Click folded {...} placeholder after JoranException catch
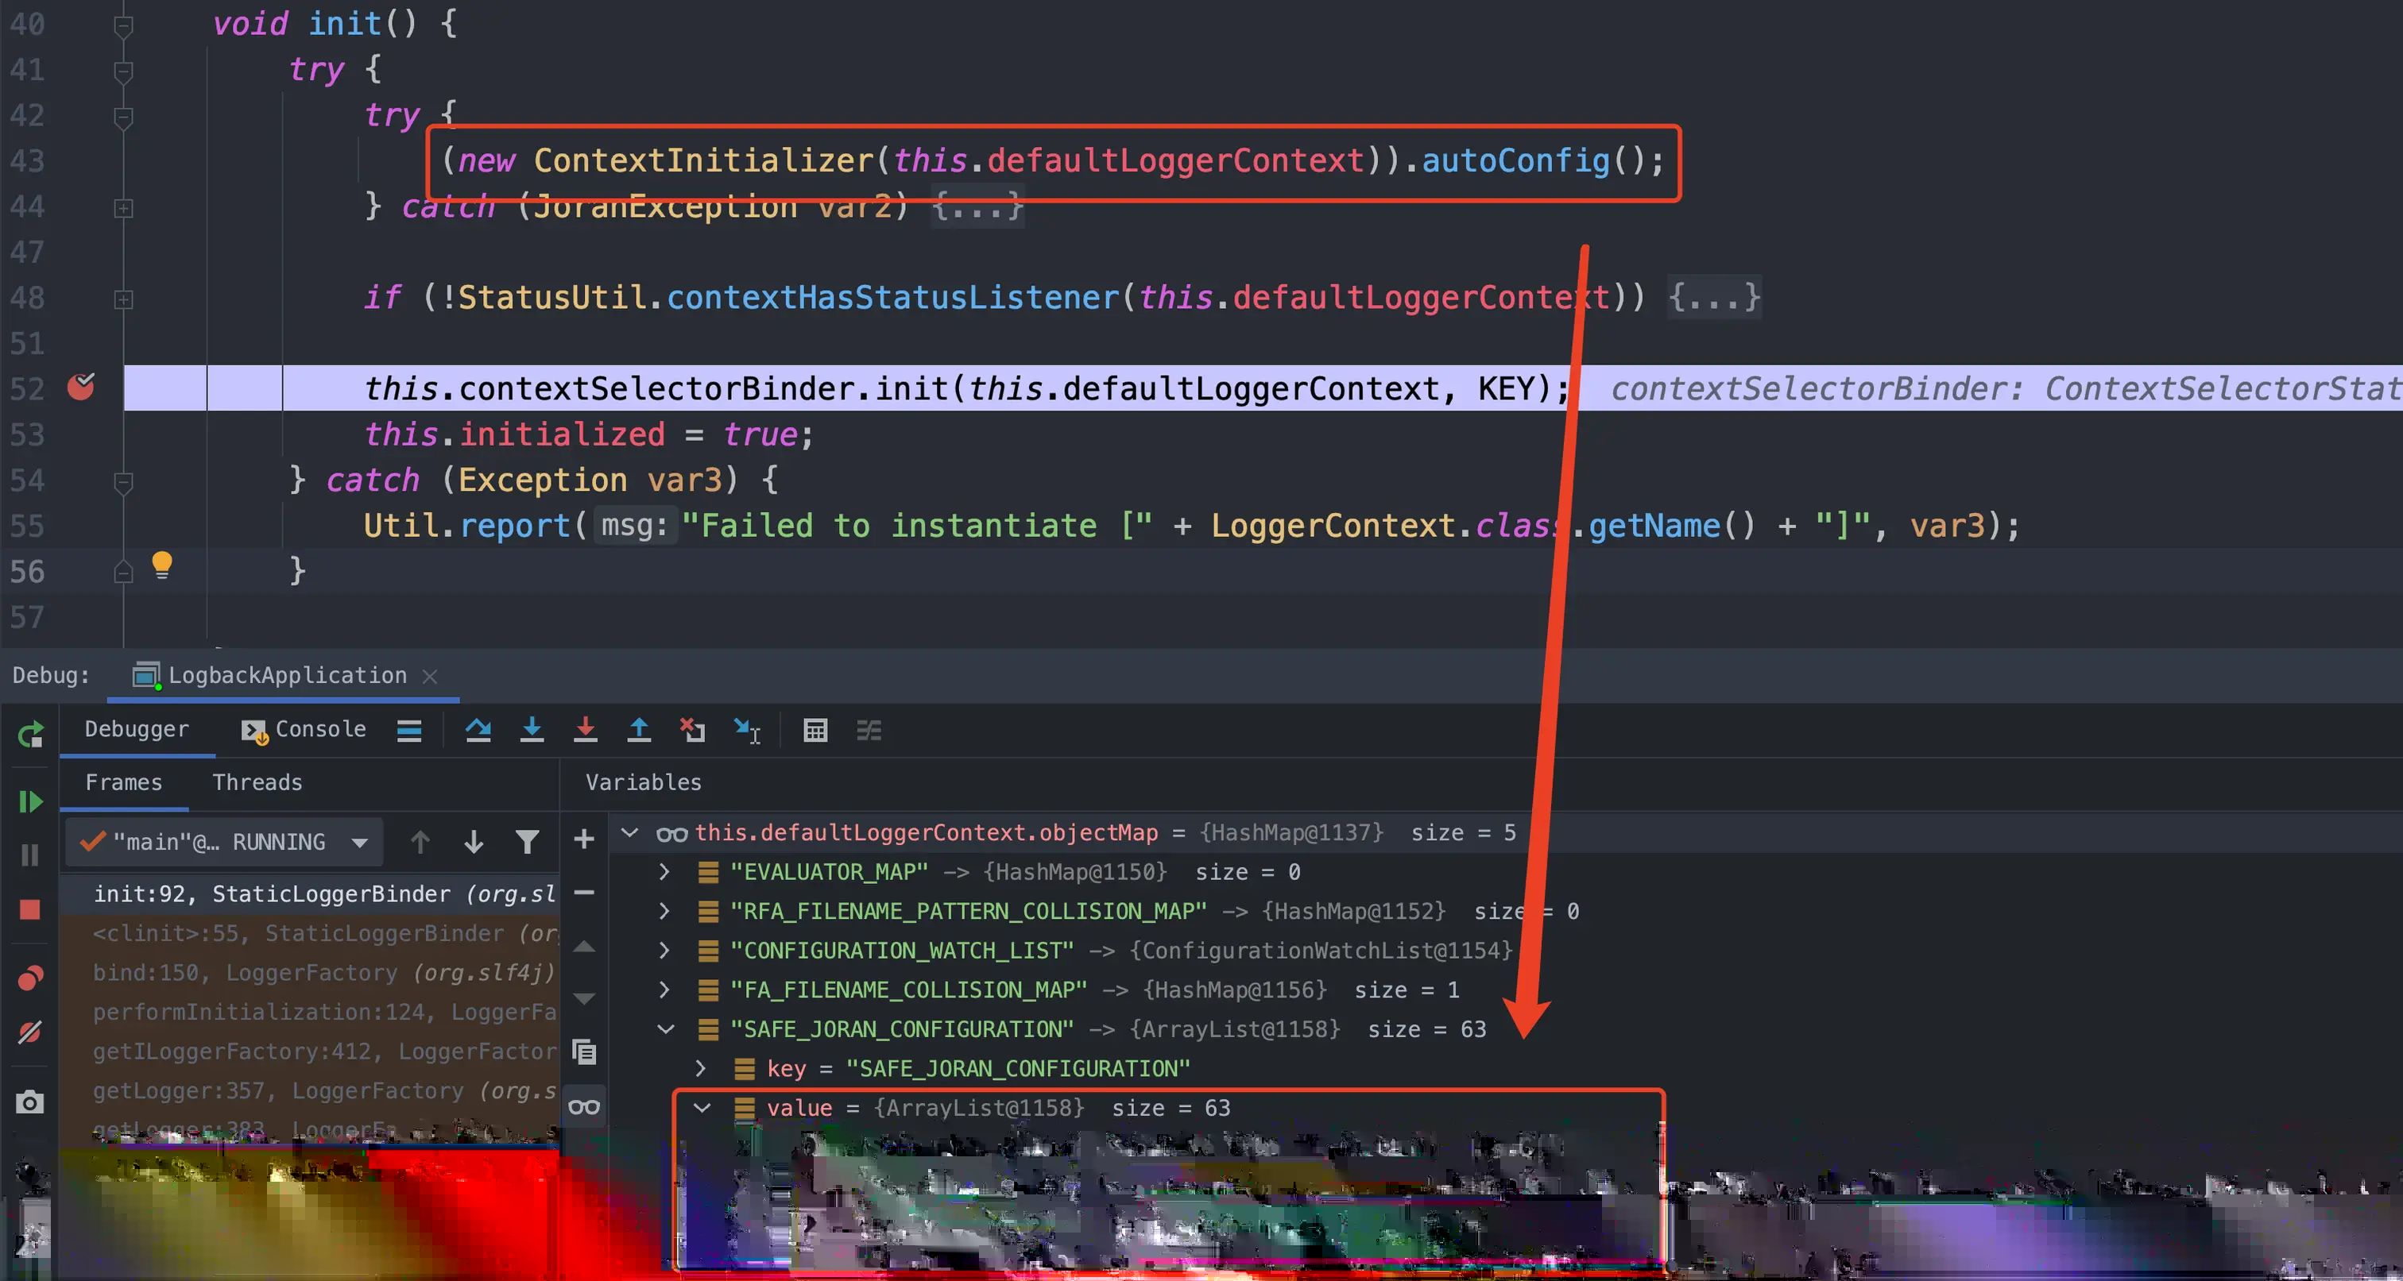Screen dimensions: 2403x1281 (977, 206)
